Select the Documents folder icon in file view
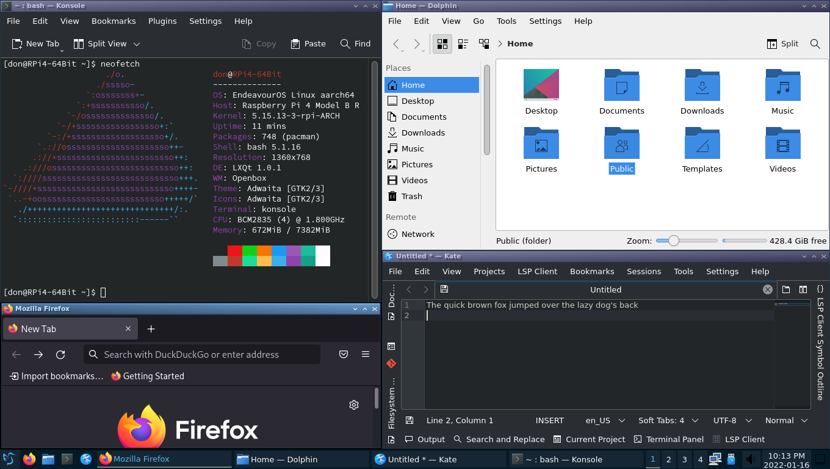This screenshot has width=830, height=469. [622, 84]
